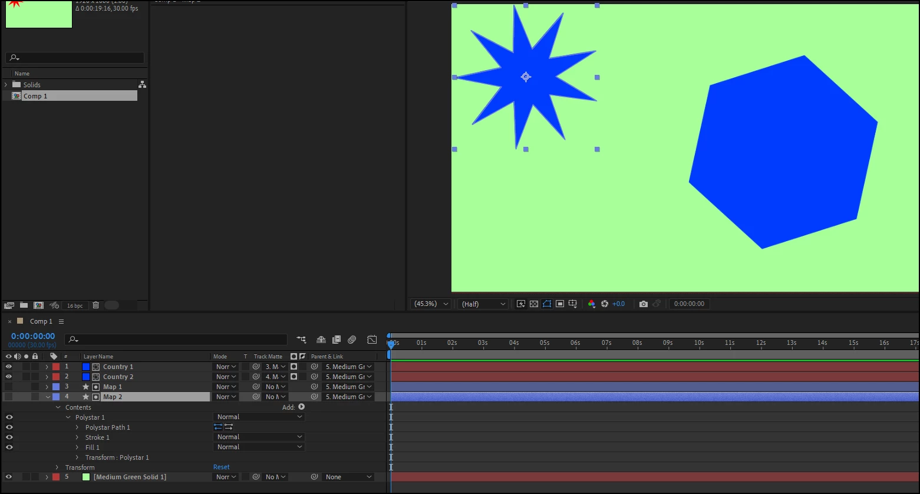The image size is (920, 494).
Task: Click Country 1 red label color swatch
Action: 56,367
